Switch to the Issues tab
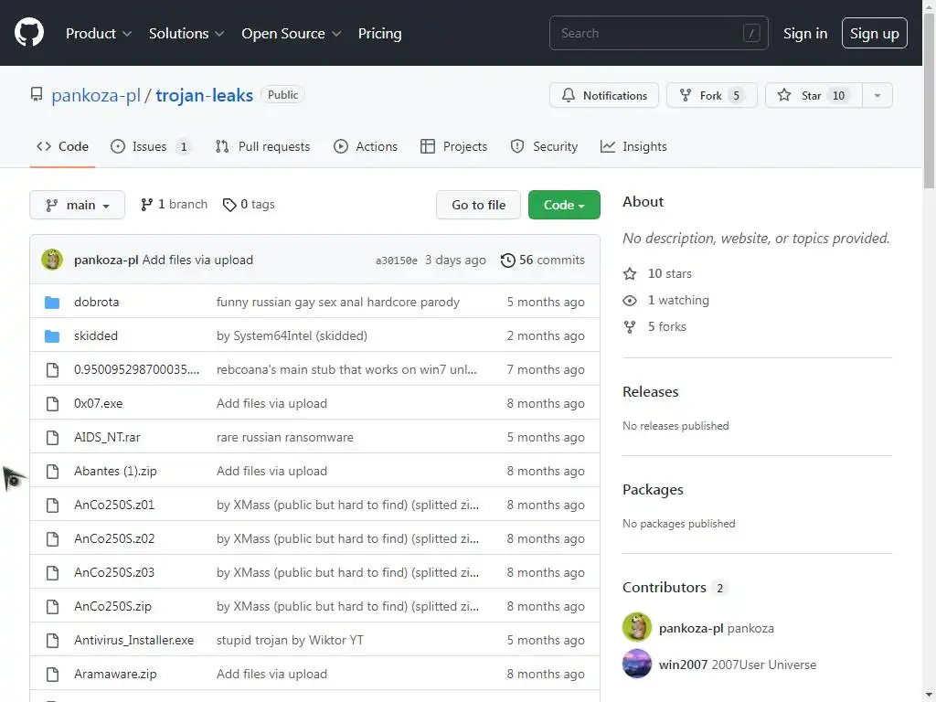936x702 pixels. (151, 146)
